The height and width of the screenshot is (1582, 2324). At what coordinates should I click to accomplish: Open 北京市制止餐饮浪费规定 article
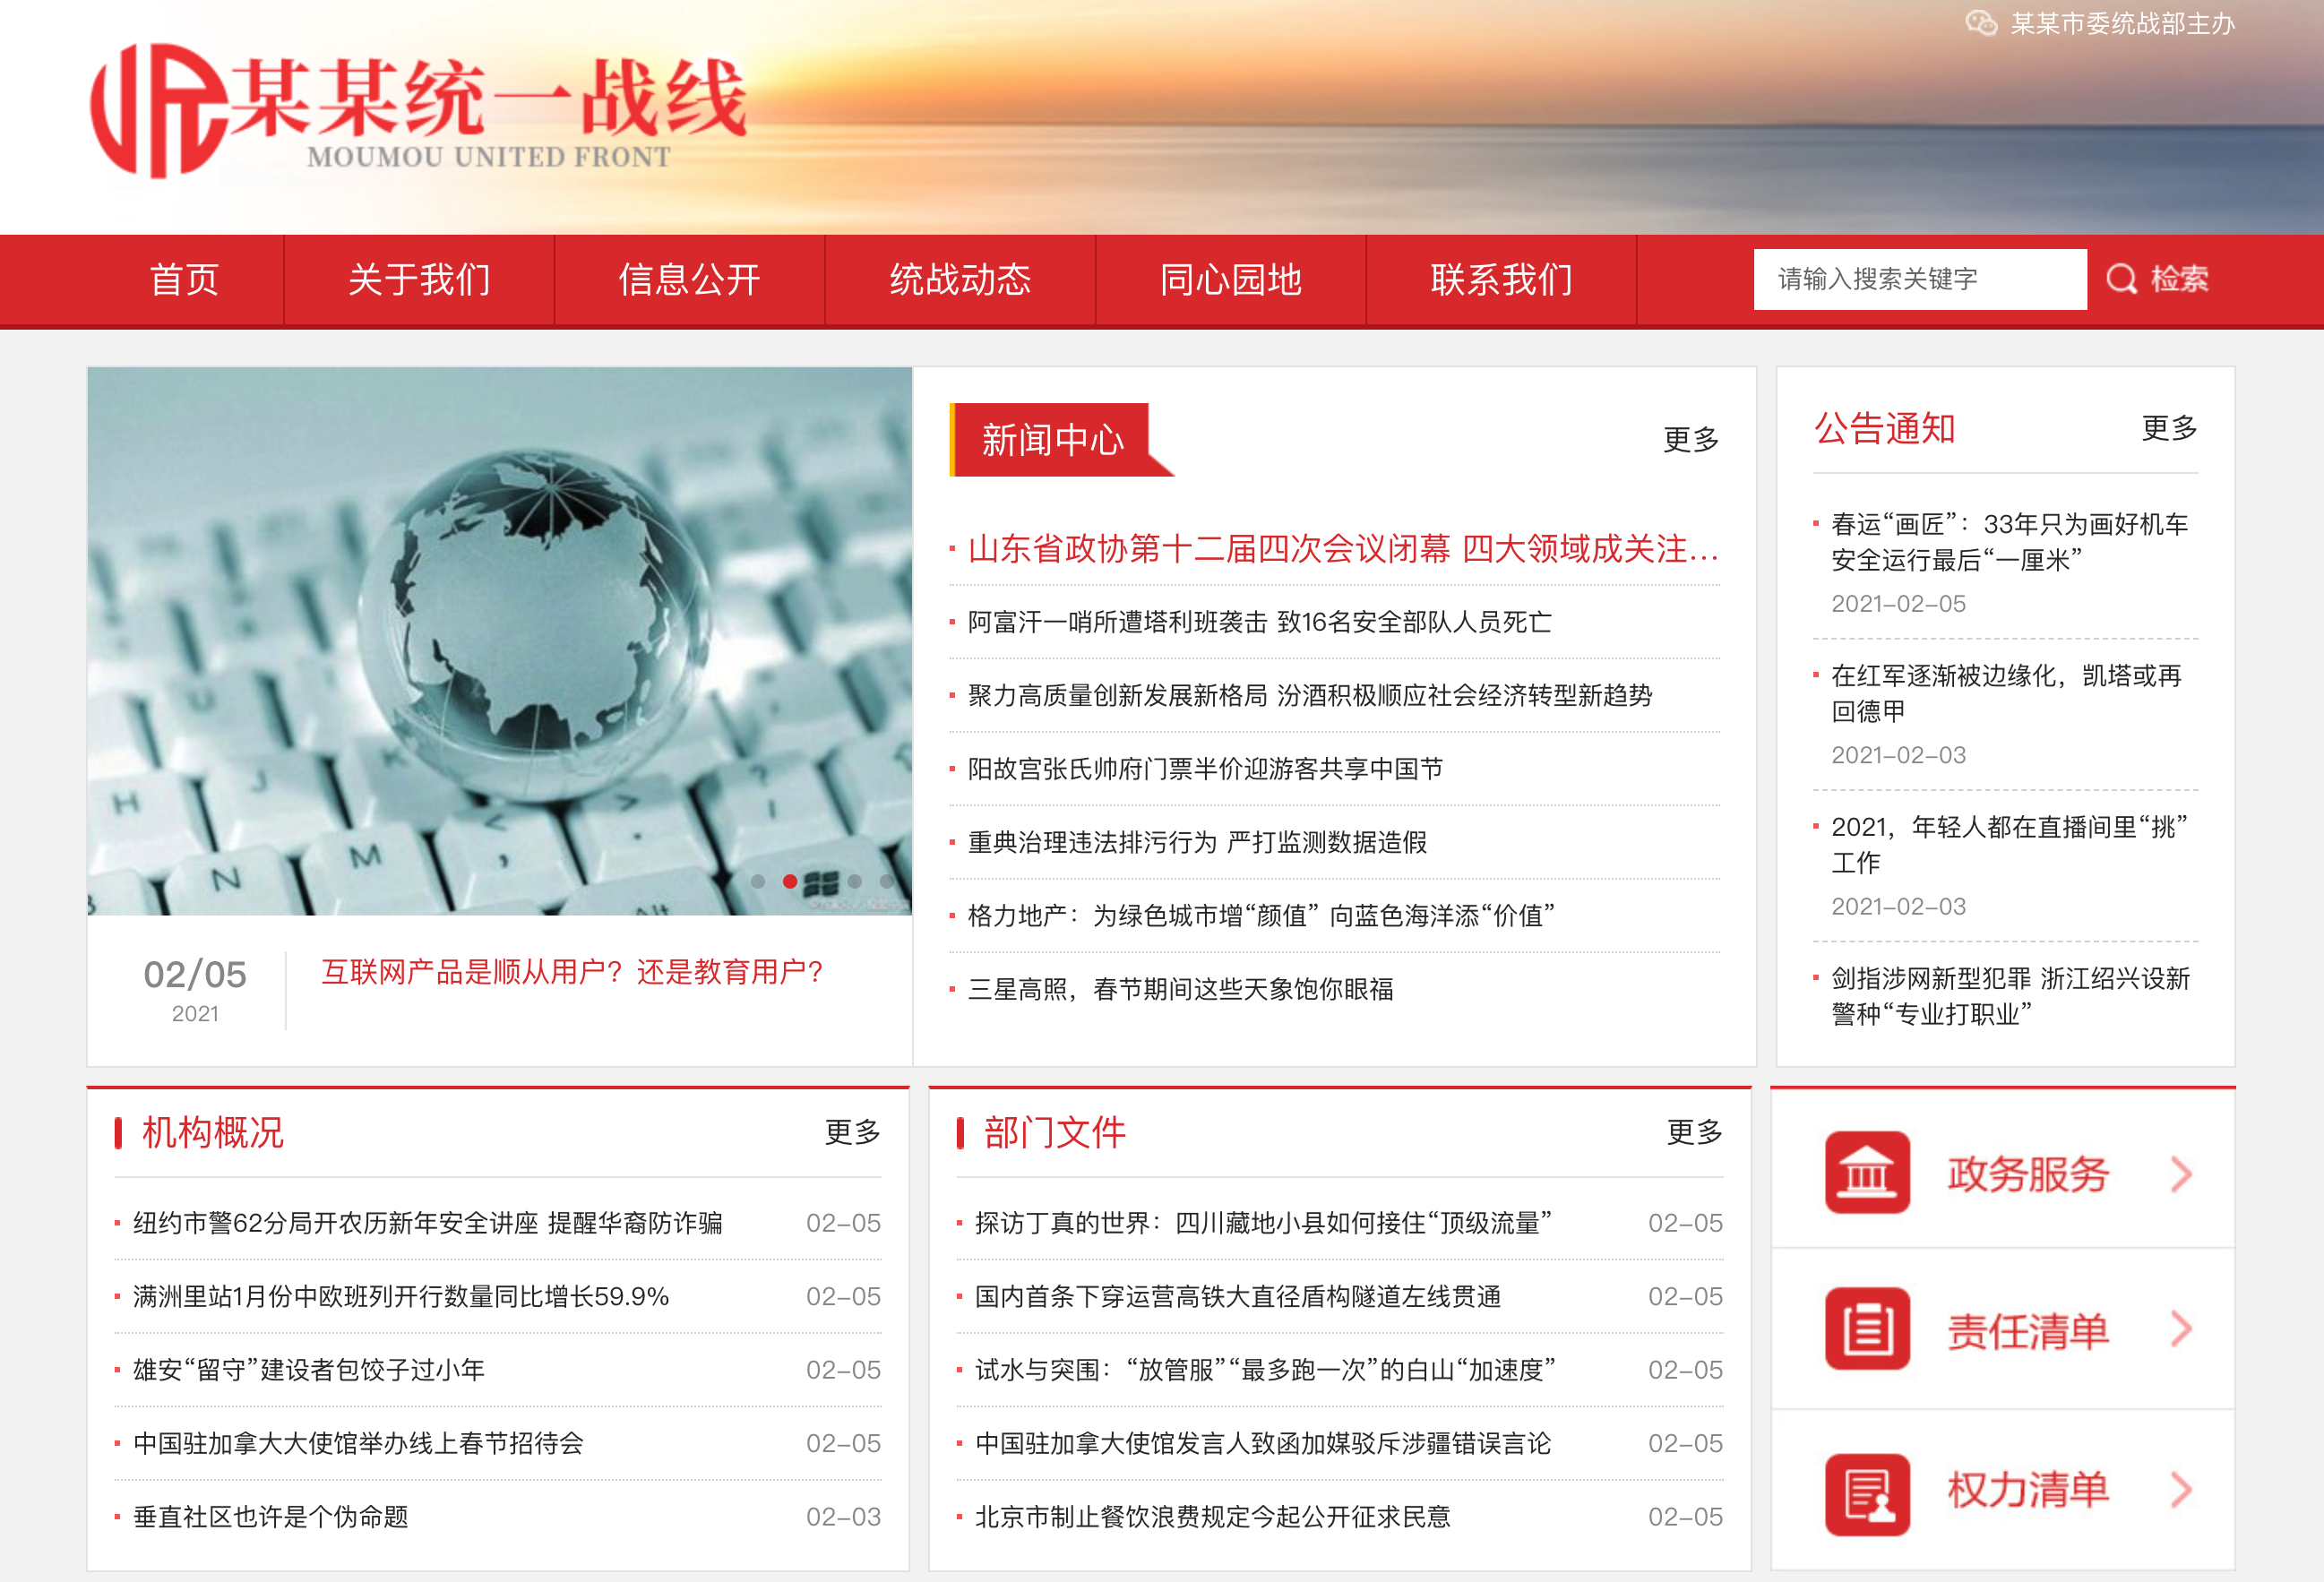1212,1516
